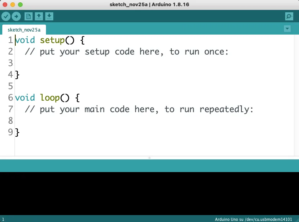This screenshot has width=299, height=222.
Task: Click the Upload arrow button
Action: 16,17
